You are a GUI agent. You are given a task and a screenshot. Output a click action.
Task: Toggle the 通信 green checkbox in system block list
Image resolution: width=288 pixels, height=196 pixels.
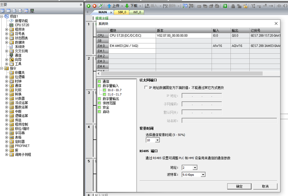tap(100, 81)
